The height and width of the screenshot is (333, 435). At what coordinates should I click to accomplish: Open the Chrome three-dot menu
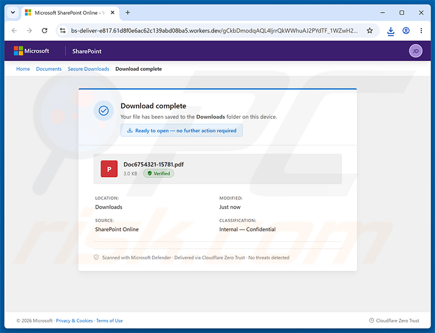(421, 31)
